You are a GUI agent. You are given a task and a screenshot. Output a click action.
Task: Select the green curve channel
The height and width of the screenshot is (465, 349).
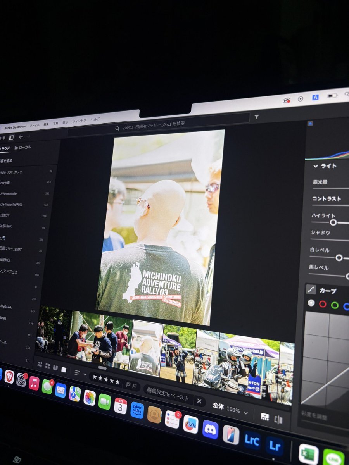click(x=335, y=305)
